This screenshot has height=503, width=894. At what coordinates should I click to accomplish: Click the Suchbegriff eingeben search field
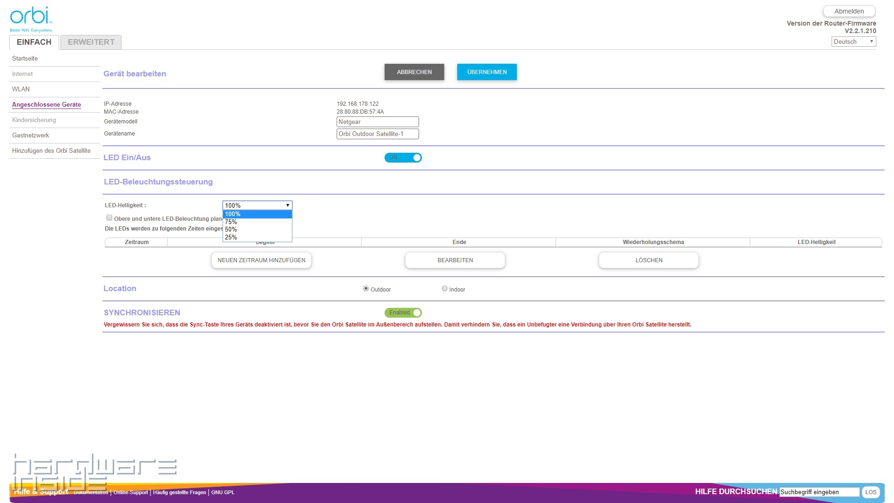(x=819, y=492)
